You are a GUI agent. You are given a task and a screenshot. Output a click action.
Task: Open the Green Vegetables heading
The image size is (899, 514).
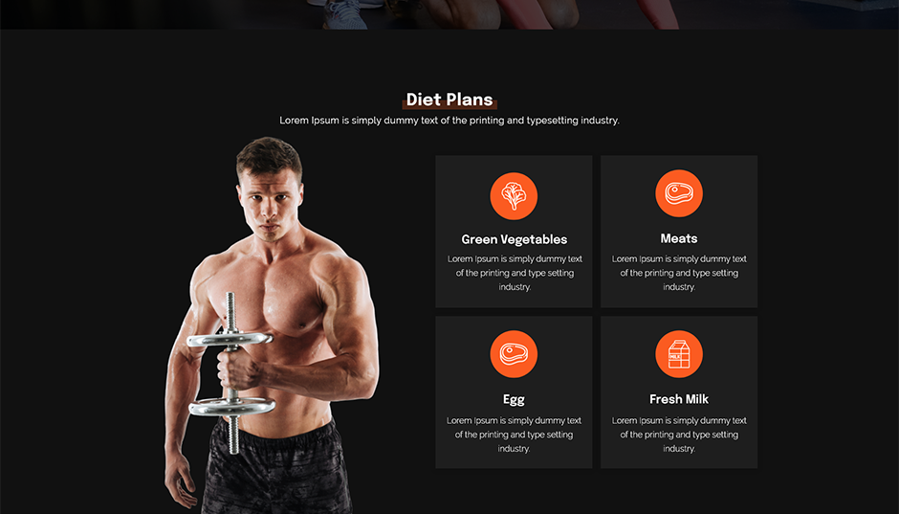point(515,240)
